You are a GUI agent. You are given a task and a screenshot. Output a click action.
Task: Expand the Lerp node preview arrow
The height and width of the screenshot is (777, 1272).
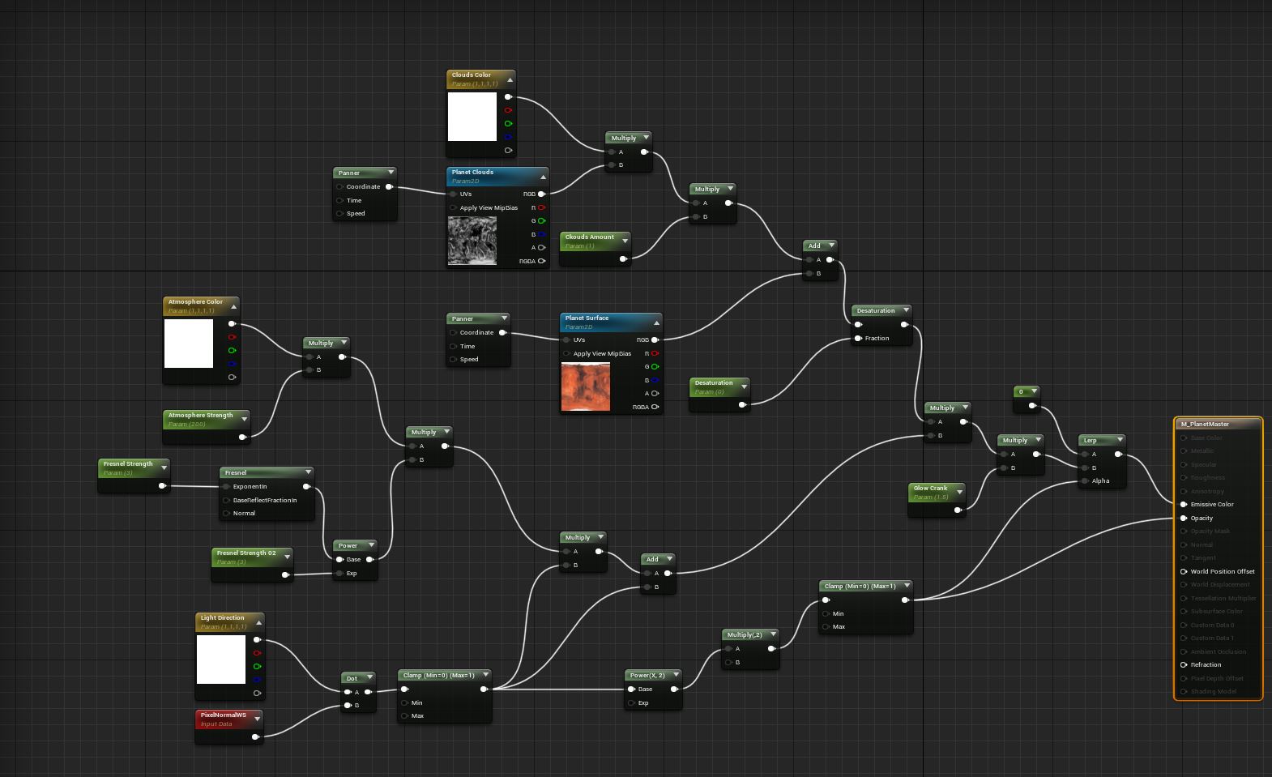(1120, 440)
